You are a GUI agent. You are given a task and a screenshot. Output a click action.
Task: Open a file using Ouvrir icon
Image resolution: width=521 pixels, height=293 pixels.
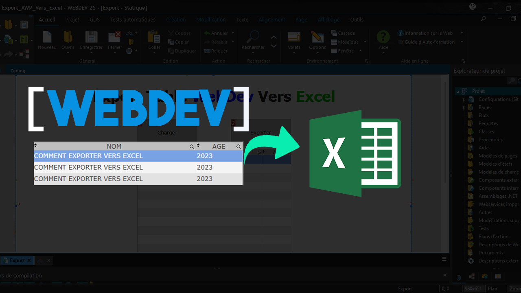pos(68,37)
